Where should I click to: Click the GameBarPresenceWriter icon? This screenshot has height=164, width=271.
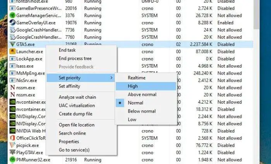12,8
